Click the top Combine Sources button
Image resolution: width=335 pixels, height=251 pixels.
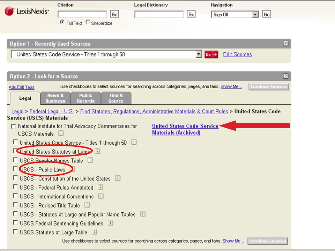269,86
